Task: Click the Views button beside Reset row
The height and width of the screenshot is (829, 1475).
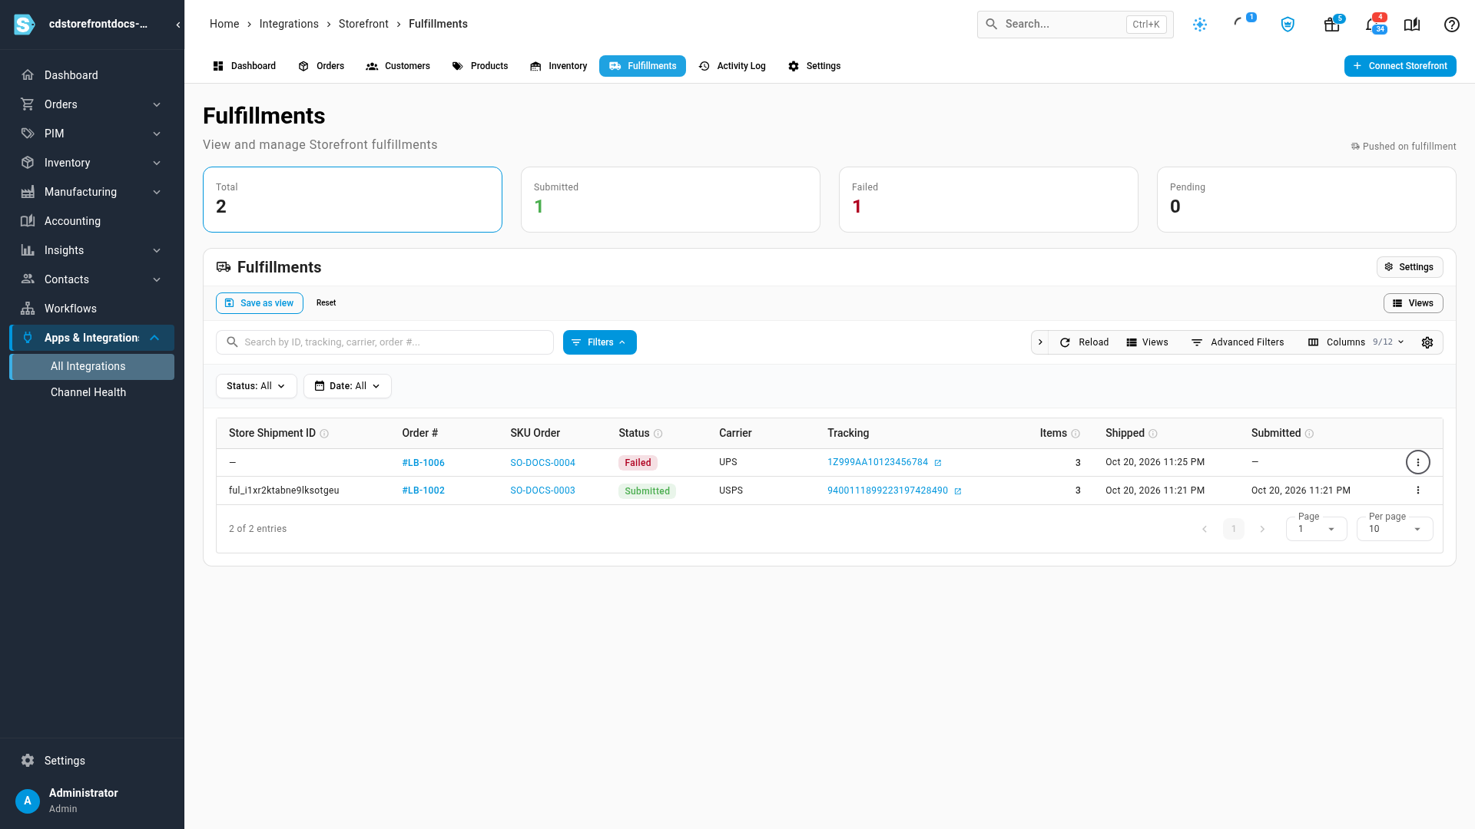Action: pyautogui.click(x=1414, y=303)
